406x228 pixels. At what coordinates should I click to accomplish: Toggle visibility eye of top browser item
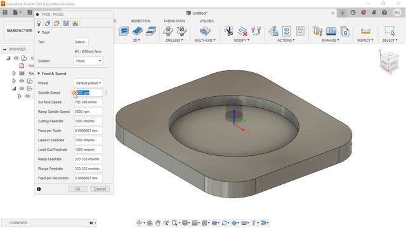[16, 58]
